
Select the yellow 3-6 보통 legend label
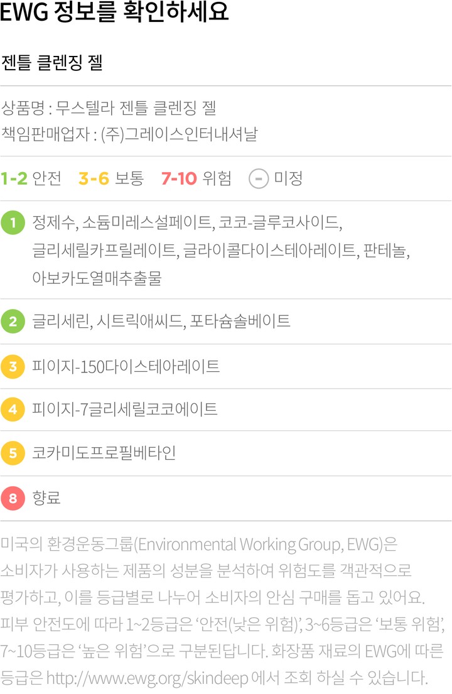pyautogui.click(x=111, y=179)
